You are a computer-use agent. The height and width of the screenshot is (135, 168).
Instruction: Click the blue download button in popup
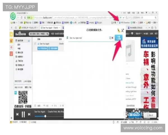[x=118, y=38]
